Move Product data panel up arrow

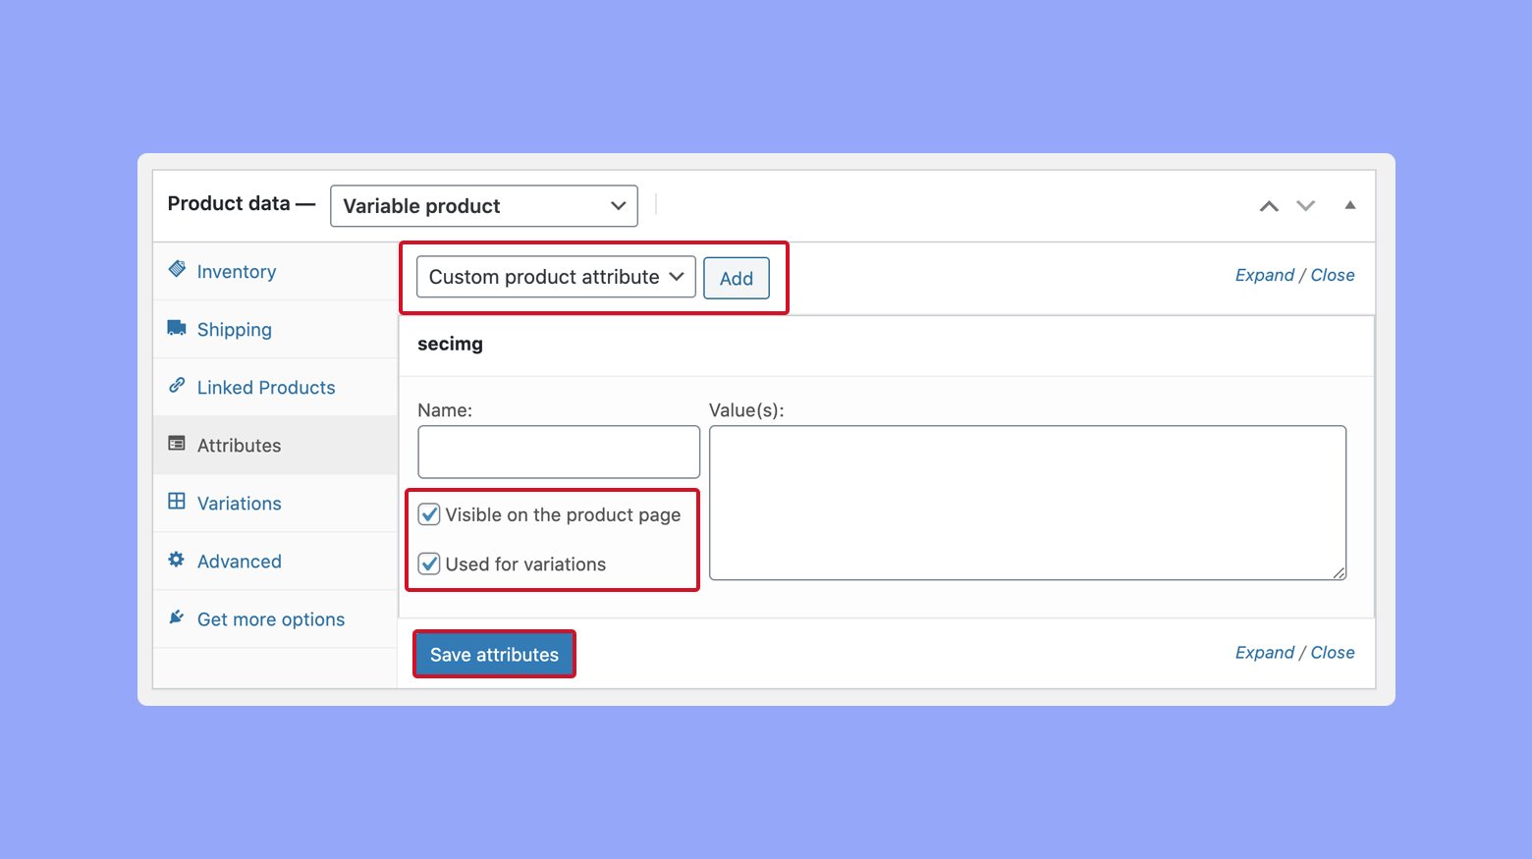[x=1269, y=206]
